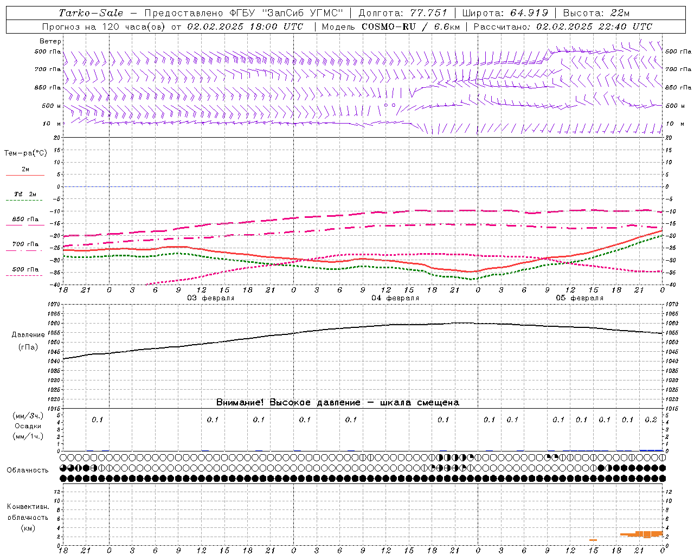694x555 pixels.
Task: Click the 'Высота: 22м' header field
Action: point(596,13)
